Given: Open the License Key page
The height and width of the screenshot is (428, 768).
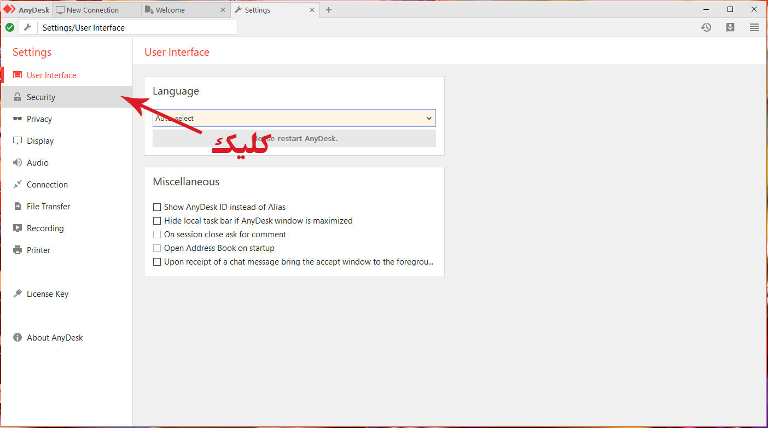Looking at the screenshot, I should pyautogui.click(x=47, y=294).
